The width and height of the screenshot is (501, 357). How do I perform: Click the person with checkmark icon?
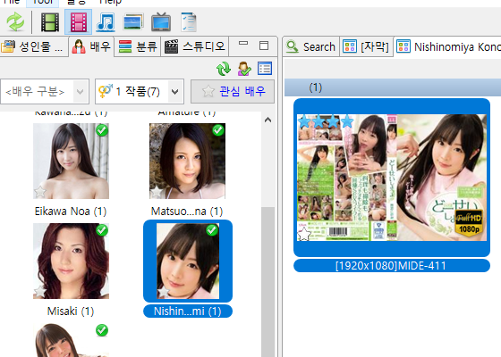point(244,69)
